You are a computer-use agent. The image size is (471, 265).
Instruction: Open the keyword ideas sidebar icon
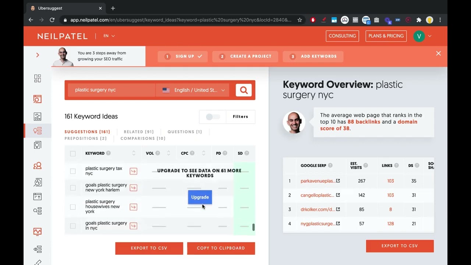[38, 131]
